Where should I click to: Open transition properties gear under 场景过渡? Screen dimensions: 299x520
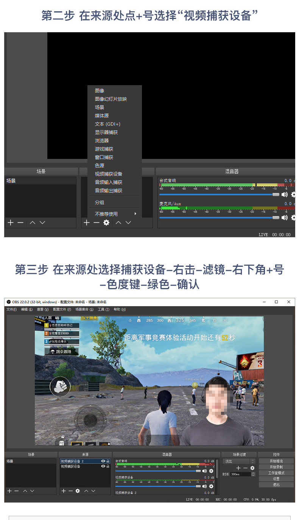point(252,468)
